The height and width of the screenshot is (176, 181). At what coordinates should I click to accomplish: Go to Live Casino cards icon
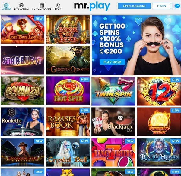[x=21, y=5]
